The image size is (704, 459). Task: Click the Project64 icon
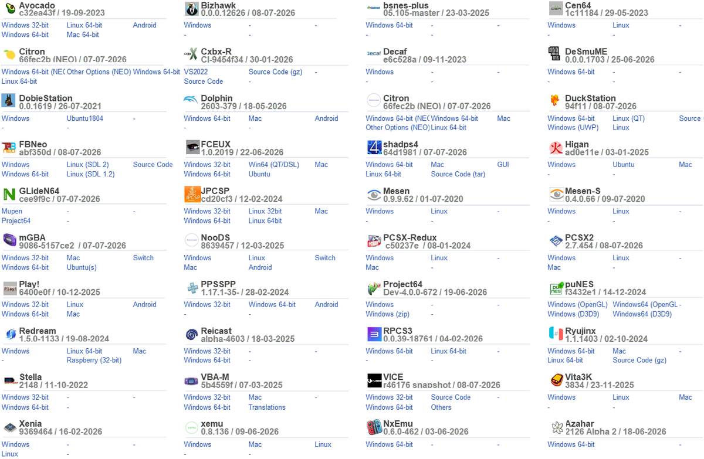[x=374, y=287]
